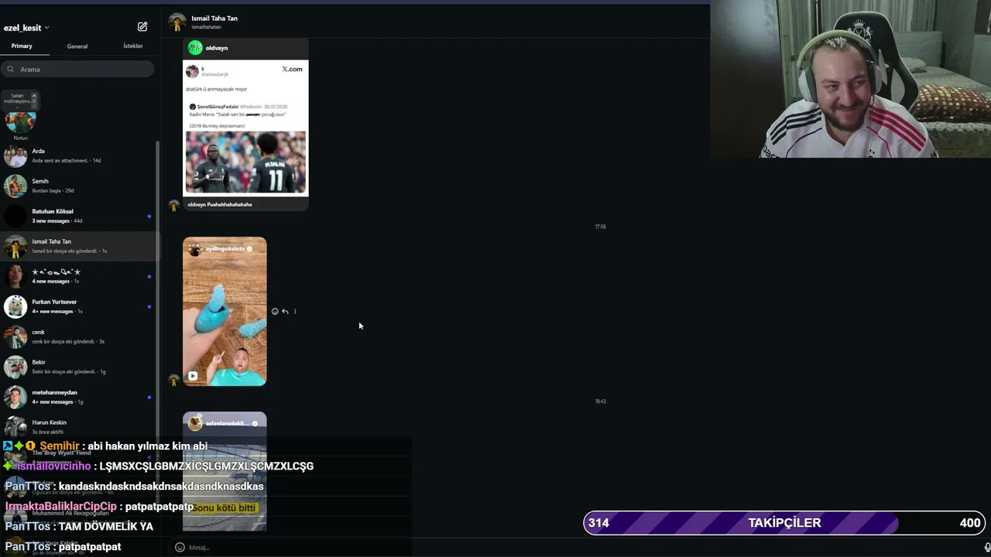
Task: Click the aslanlaradakli avatar on the lower reel
Action: (195, 423)
